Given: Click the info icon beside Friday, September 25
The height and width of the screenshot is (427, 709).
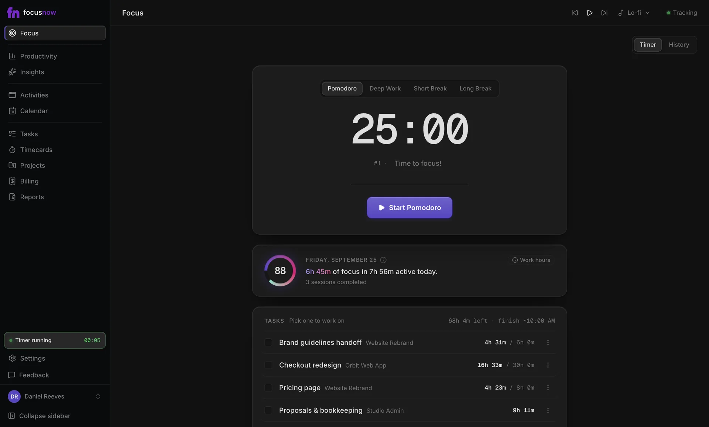Looking at the screenshot, I should point(383,260).
